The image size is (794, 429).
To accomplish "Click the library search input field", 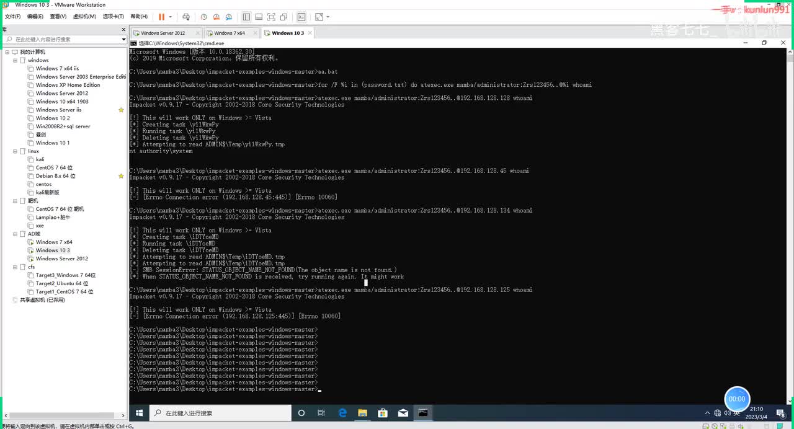I will (62, 39).
